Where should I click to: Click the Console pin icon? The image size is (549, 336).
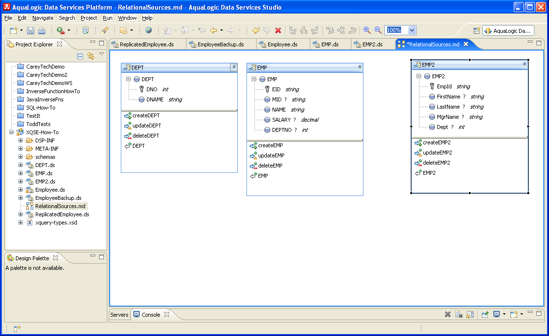485,314
